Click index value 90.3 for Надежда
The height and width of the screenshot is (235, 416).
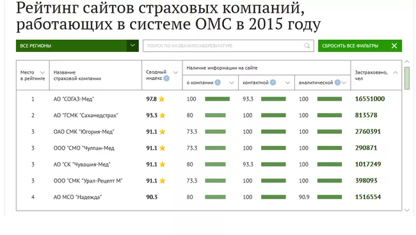(x=152, y=197)
